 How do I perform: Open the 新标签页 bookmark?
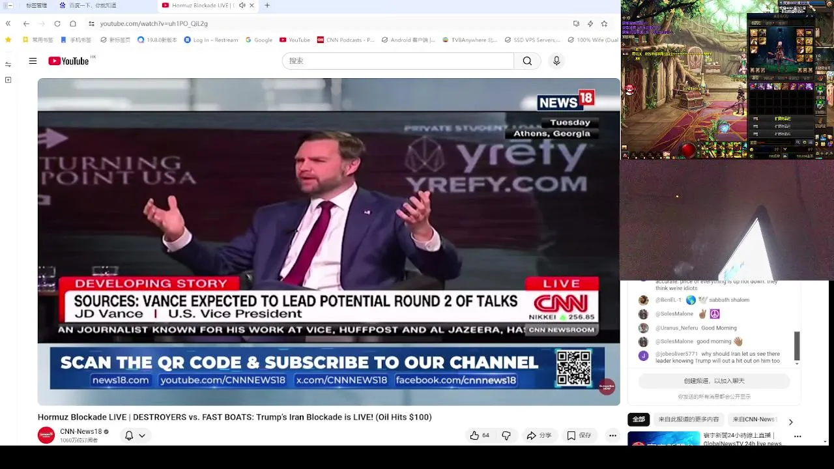(x=115, y=40)
